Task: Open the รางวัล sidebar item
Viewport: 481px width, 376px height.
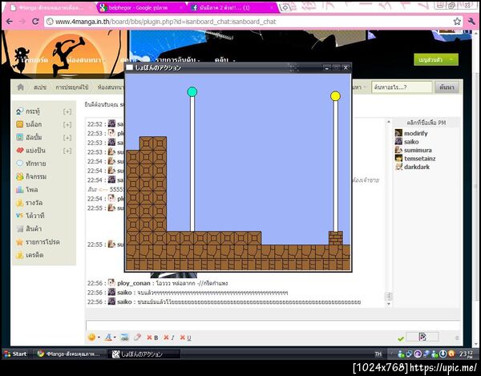Action: point(34,203)
